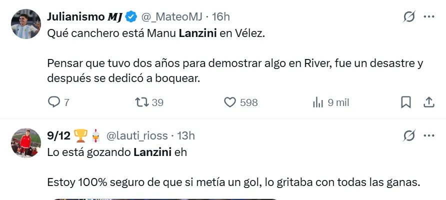Open Julianismo MJ display name link
Image resolution: width=446 pixels, height=200 pixels.
point(84,16)
